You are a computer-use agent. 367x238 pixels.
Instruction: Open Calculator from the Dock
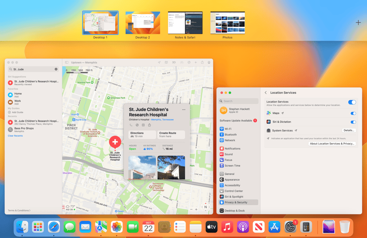(306, 227)
